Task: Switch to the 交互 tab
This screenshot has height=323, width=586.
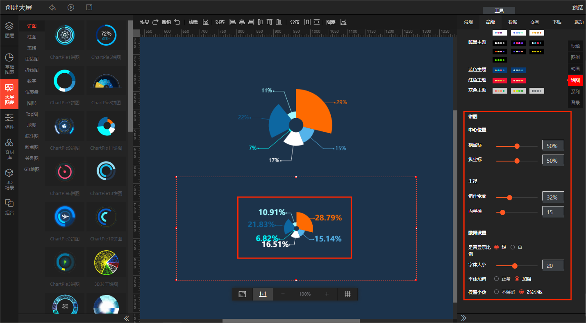Action: [x=535, y=22]
